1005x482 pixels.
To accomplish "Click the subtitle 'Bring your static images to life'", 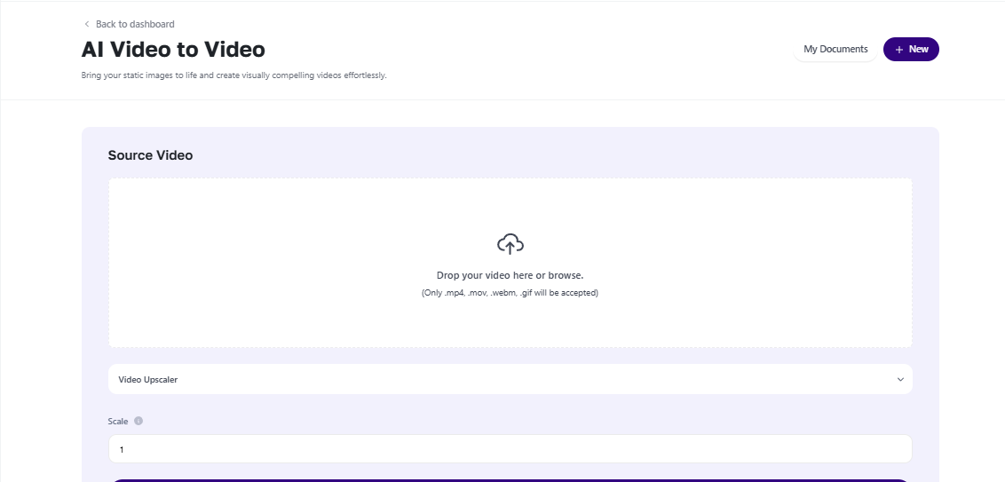I will click(234, 75).
